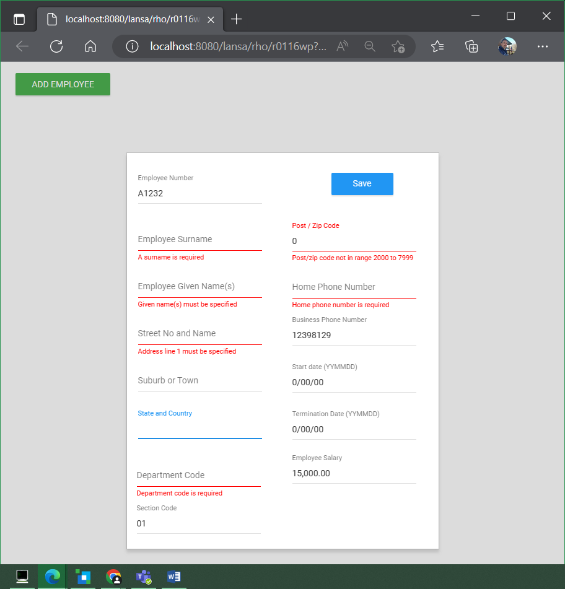Select the localhost:8080 tab

(x=124, y=19)
